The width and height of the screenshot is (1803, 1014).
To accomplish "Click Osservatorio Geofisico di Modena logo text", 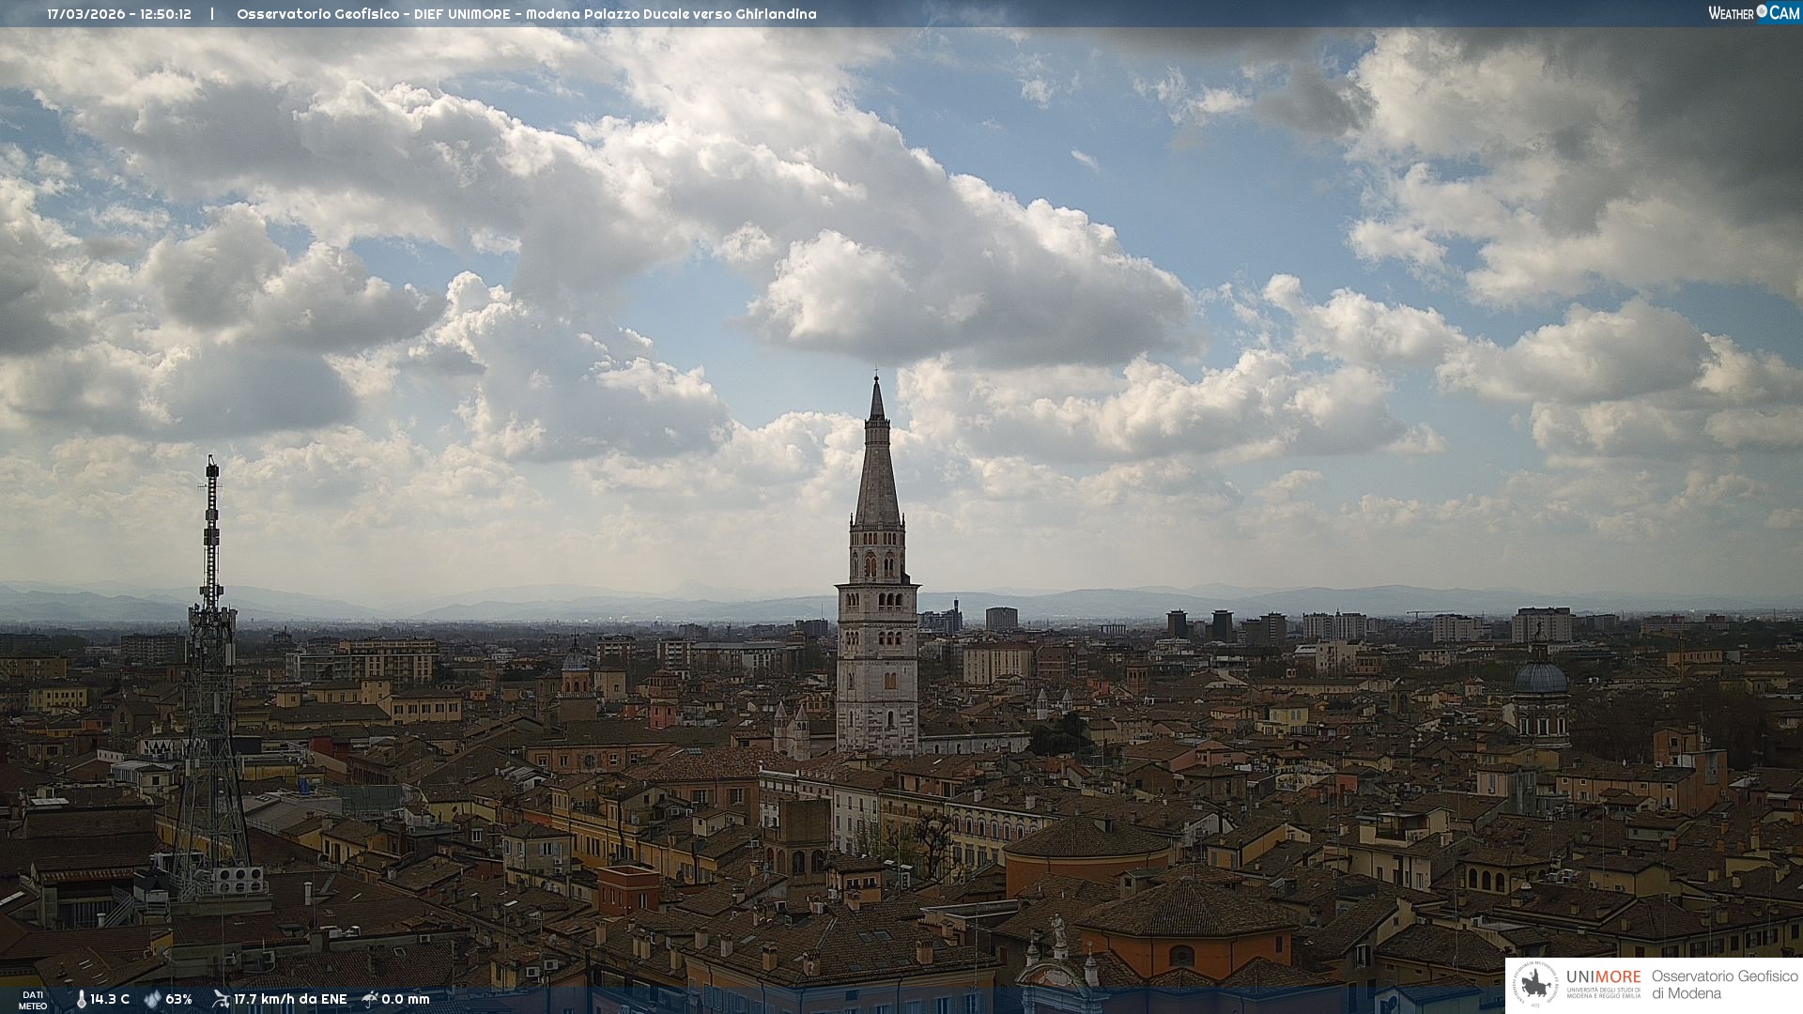I will click(1724, 985).
